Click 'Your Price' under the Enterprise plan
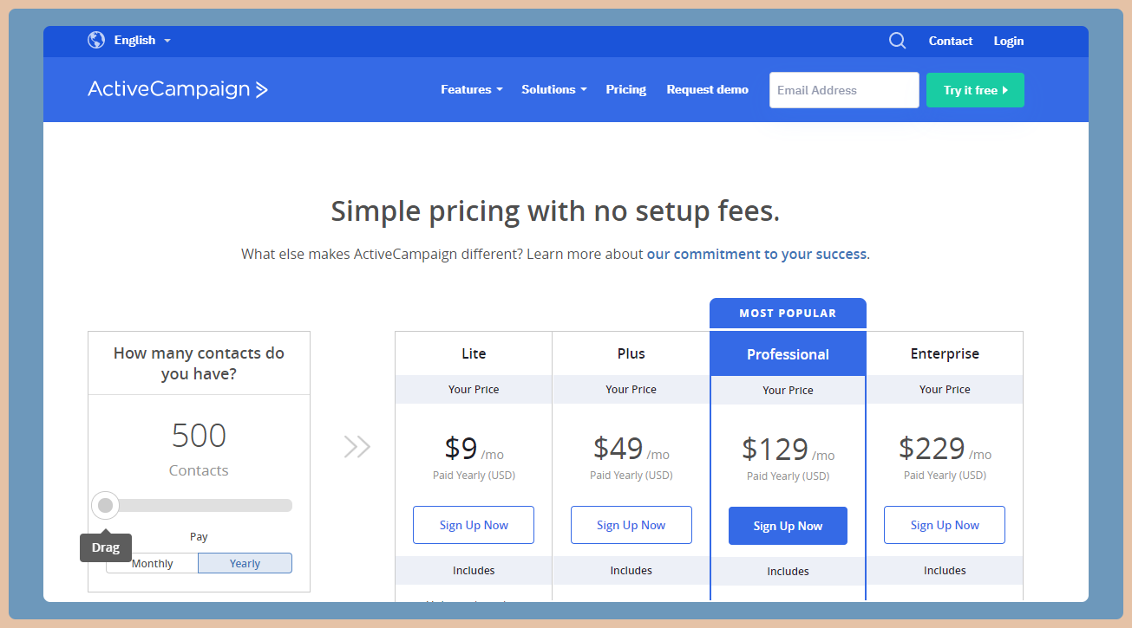Viewport: 1132px width, 628px height. tap(945, 390)
